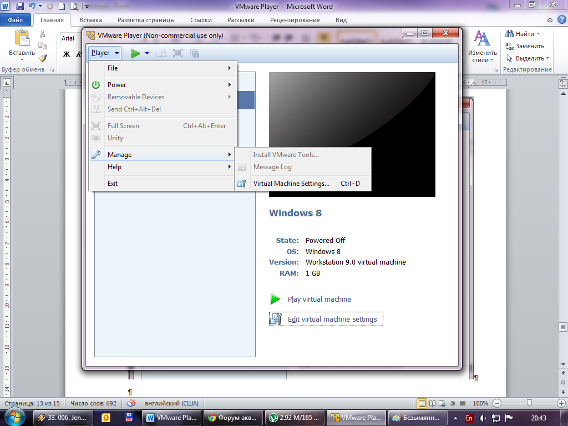Click the Число слов: 692 status entry
The image size is (568, 426).
coord(93,403)
